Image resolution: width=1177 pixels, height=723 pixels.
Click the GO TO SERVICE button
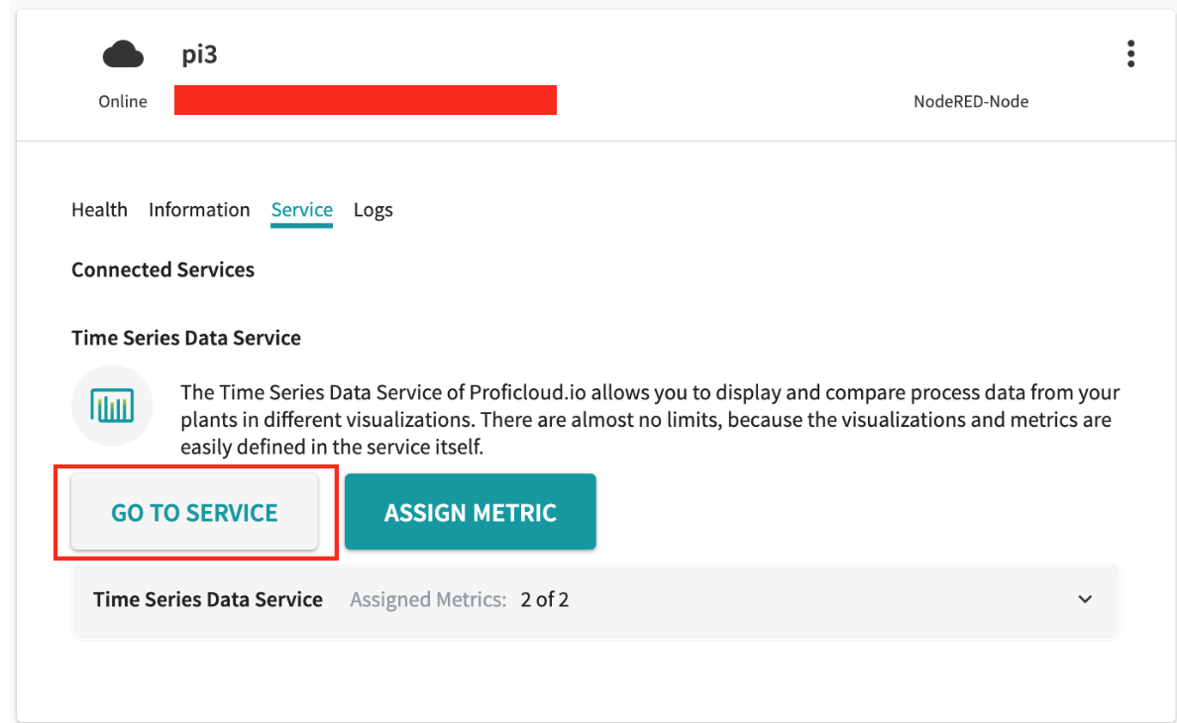tap(194, 512)
